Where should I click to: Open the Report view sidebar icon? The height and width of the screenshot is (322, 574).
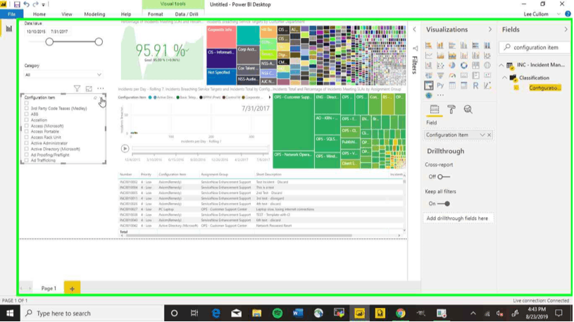coord(8,29)
